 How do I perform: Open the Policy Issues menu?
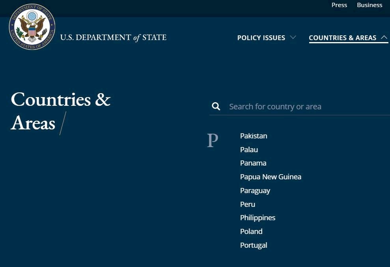click(x=261, y=38)
